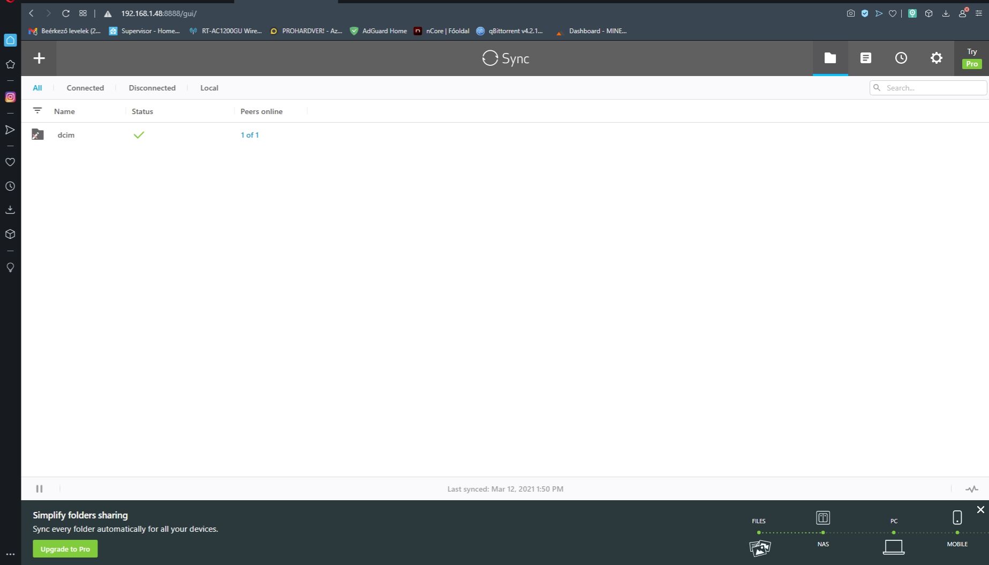Sort by Status column header

(x=142, y=111)
